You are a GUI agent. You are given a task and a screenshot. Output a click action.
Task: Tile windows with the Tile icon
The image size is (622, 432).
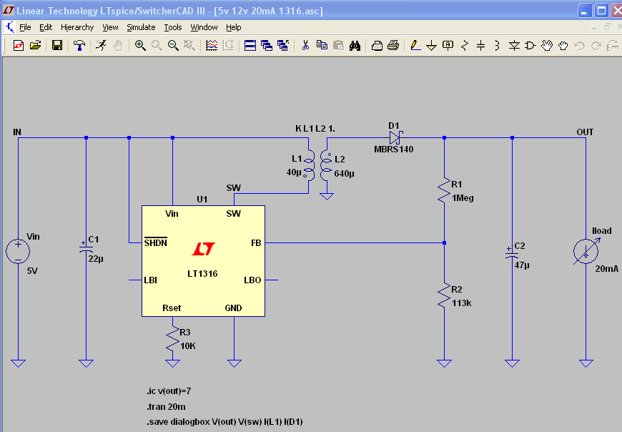point(250,46)
